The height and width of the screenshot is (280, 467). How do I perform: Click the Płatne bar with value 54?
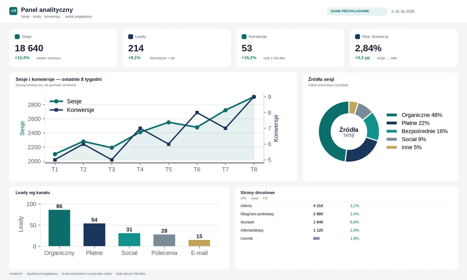tap(94, 235)
